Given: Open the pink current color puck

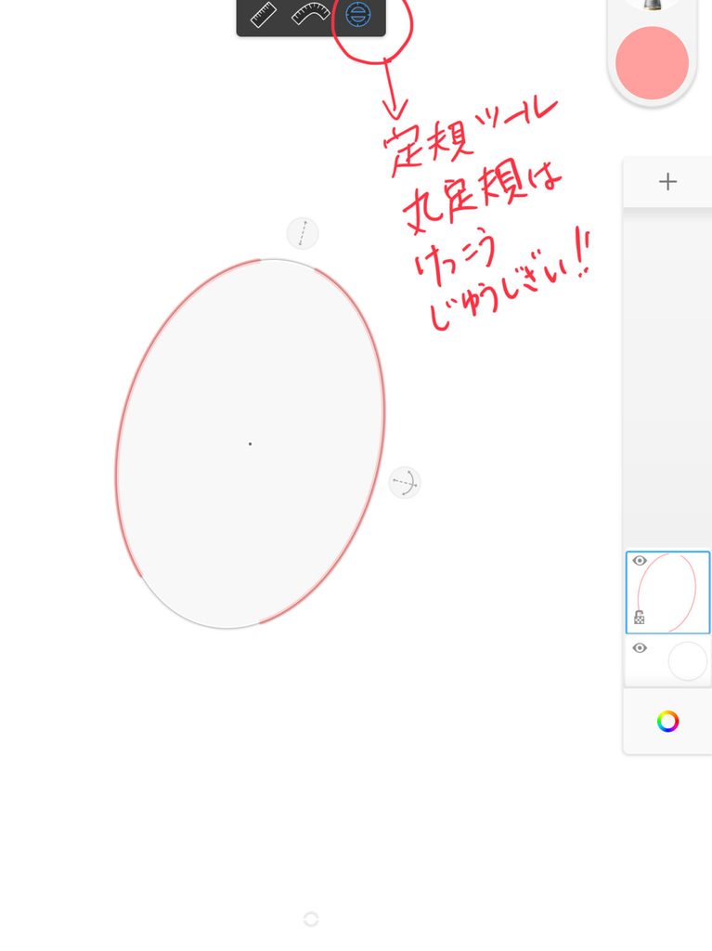Looking at the screenshot, I should tap(652, 62).
